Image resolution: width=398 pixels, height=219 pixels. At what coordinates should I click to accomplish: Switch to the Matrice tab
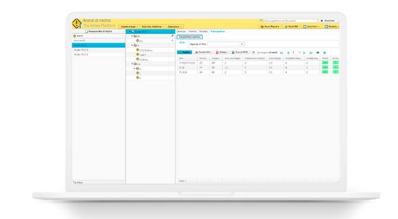click(192, 32)
